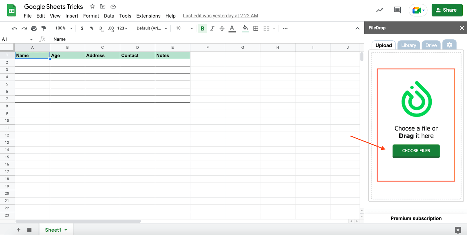
Task: Open the Format menu
Action: click(91, 16)
